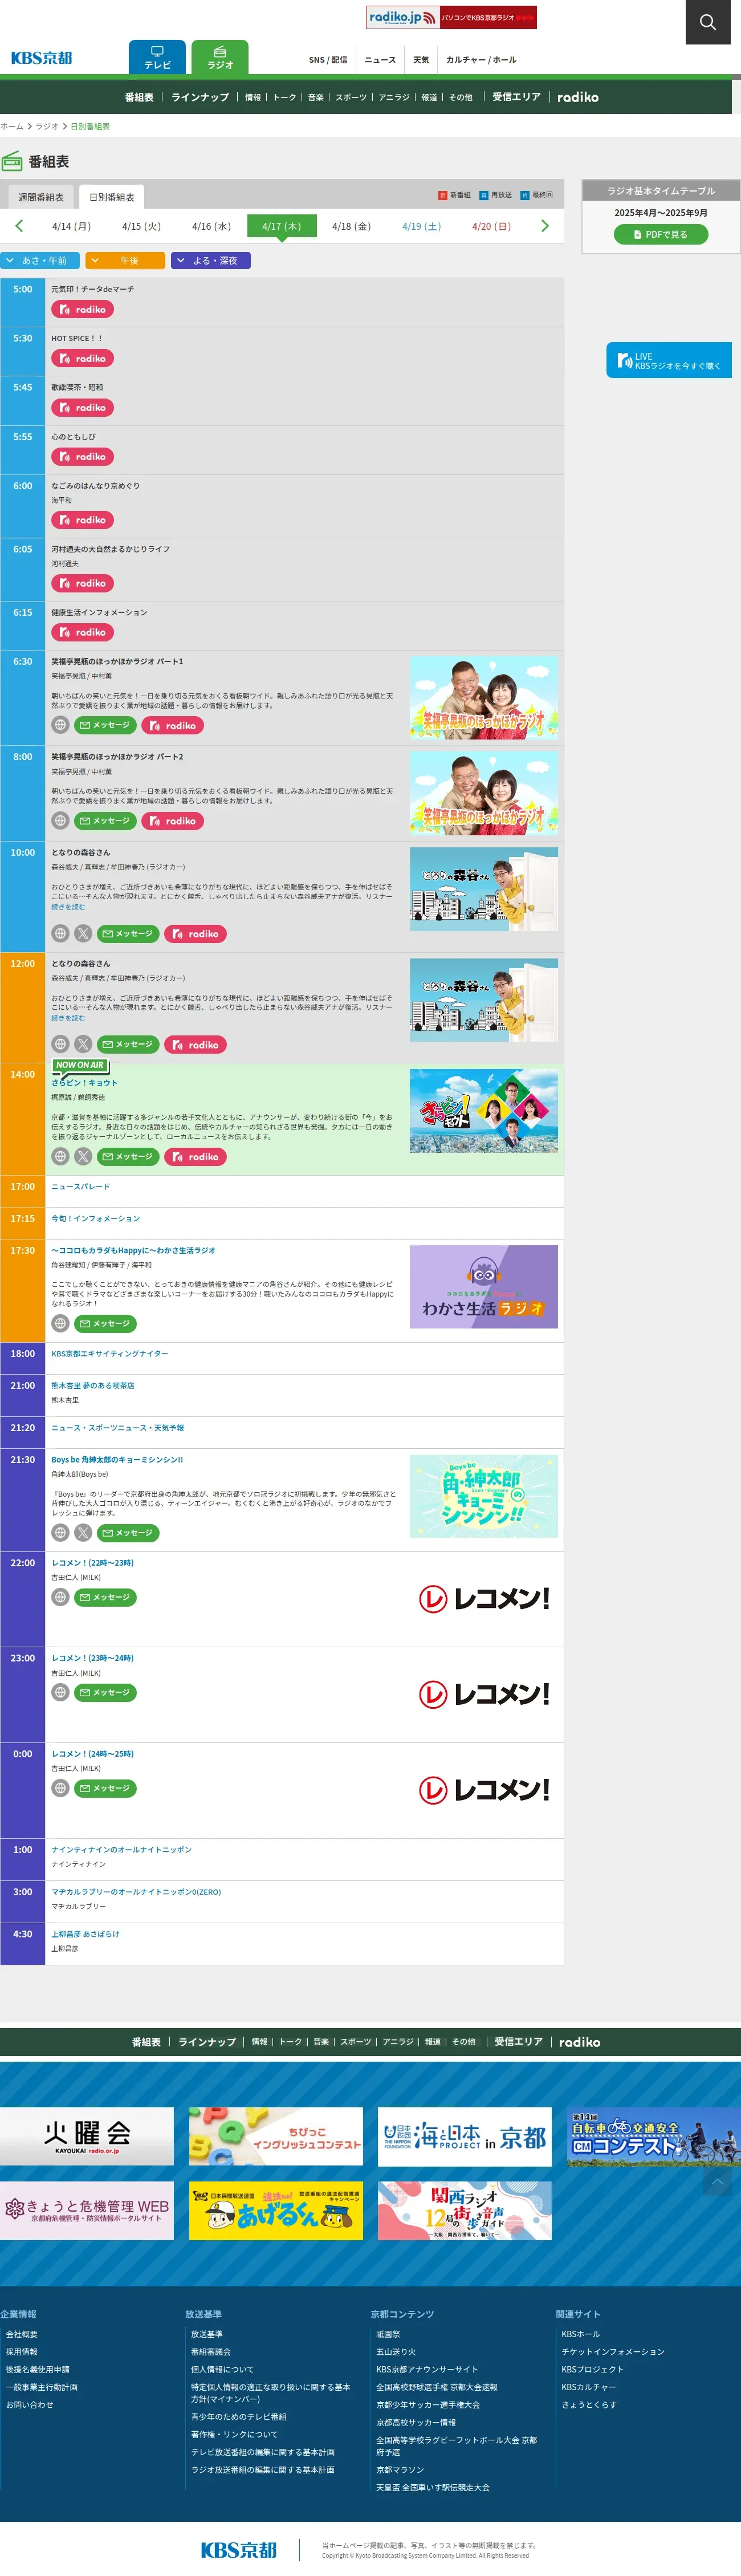Open 受信エリア in the top navigation bar
Viewport: 741px width, 2576px height.
pyautogui.click(x=516, y=97)
